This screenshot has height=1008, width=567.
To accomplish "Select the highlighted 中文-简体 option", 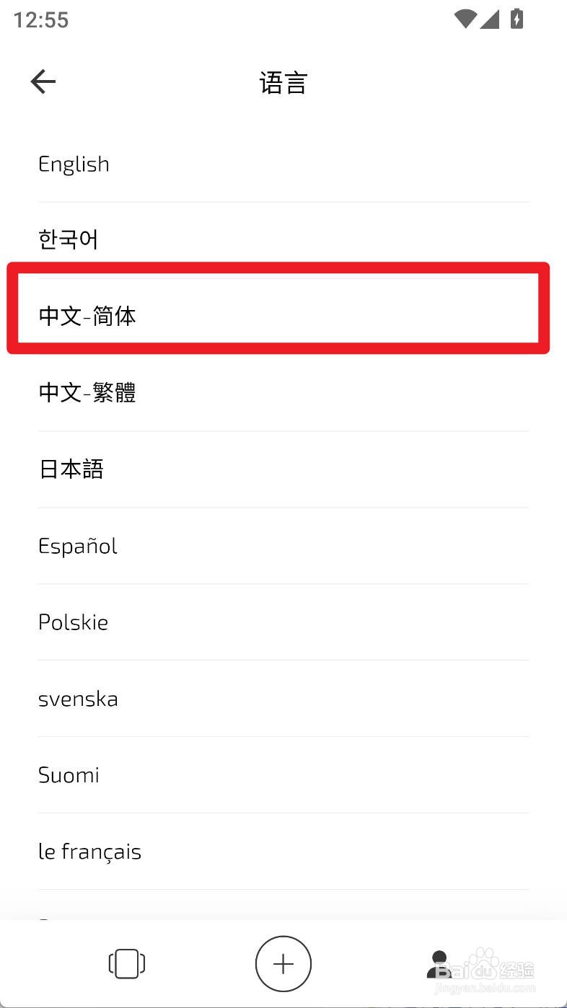I will click(x=87, y=316).
